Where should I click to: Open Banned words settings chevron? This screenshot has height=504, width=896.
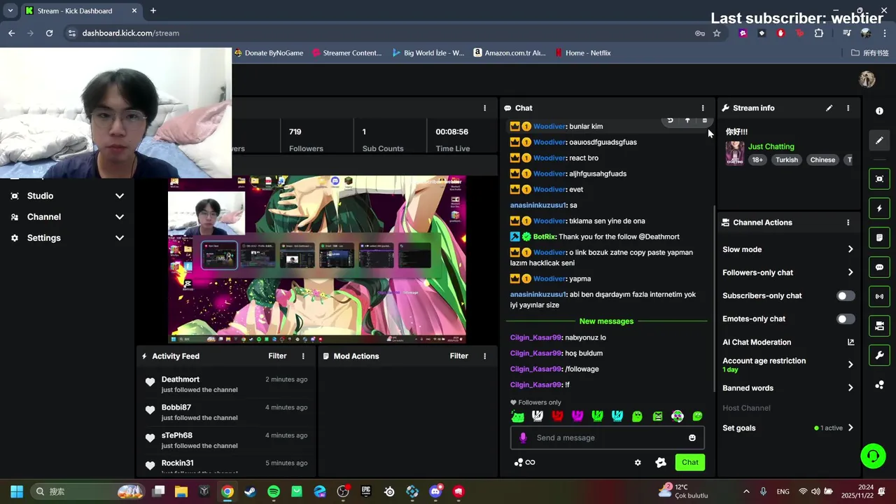(x=850, y=388)
